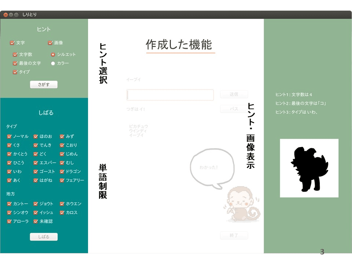This screenshot has height=264, width=352.
Task: Toggle the あく type checkbox
Action: 9,180
